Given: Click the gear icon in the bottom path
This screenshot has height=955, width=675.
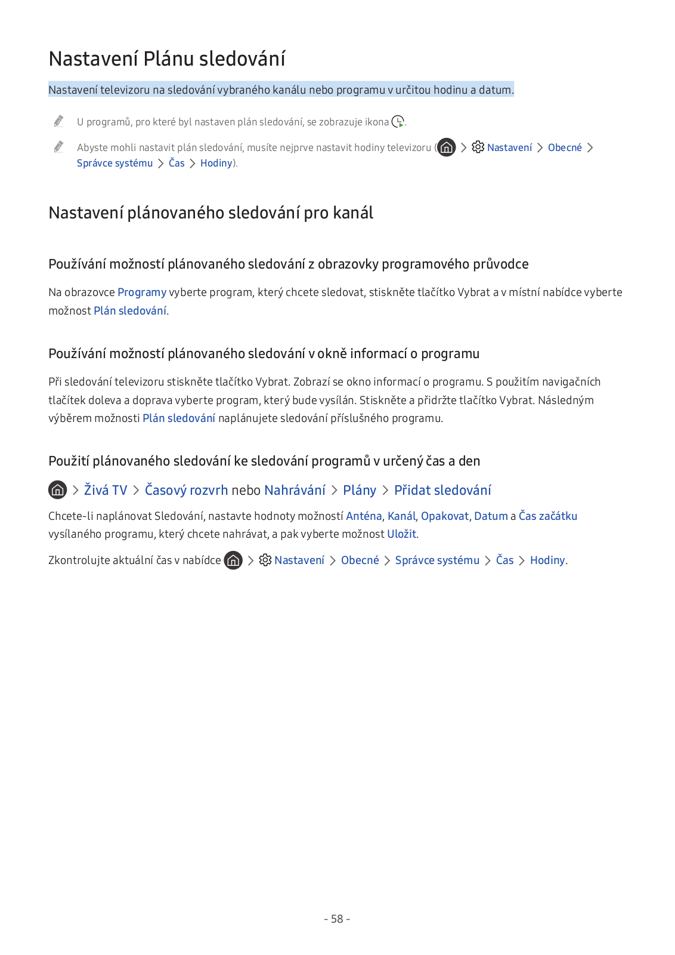Looking at the screenshot, I should (265, 560).
